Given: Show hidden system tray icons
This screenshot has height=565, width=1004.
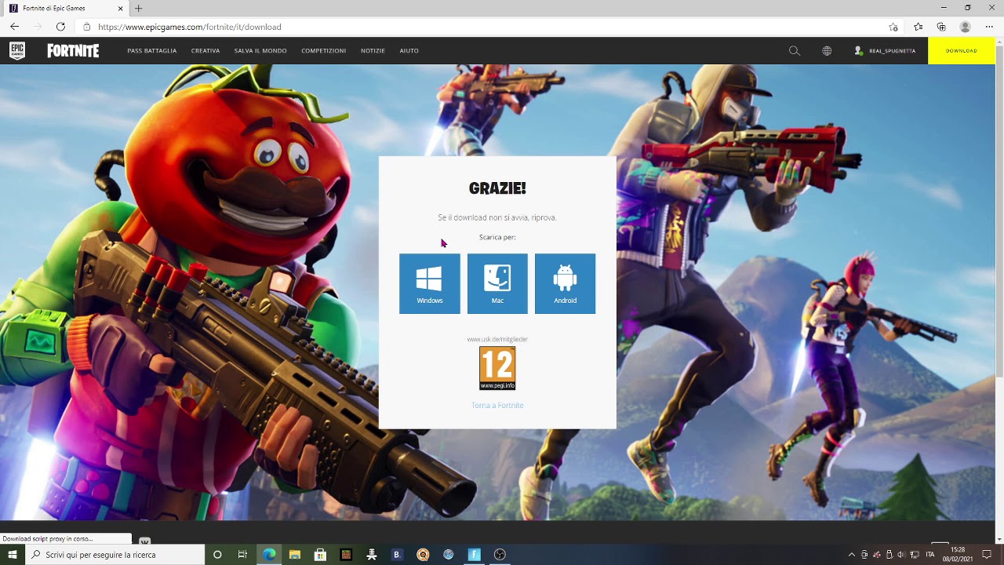Looking at the screenshot, I should (852, 555).
